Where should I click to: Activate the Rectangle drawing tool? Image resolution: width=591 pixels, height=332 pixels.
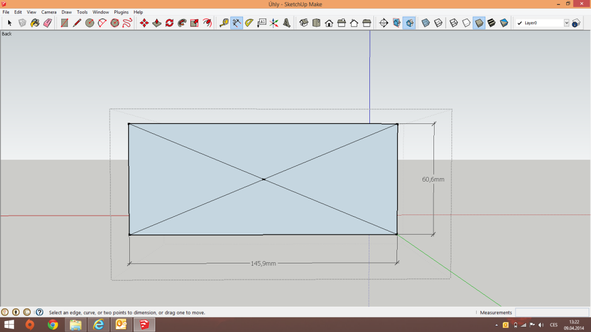tap(64, 23)
